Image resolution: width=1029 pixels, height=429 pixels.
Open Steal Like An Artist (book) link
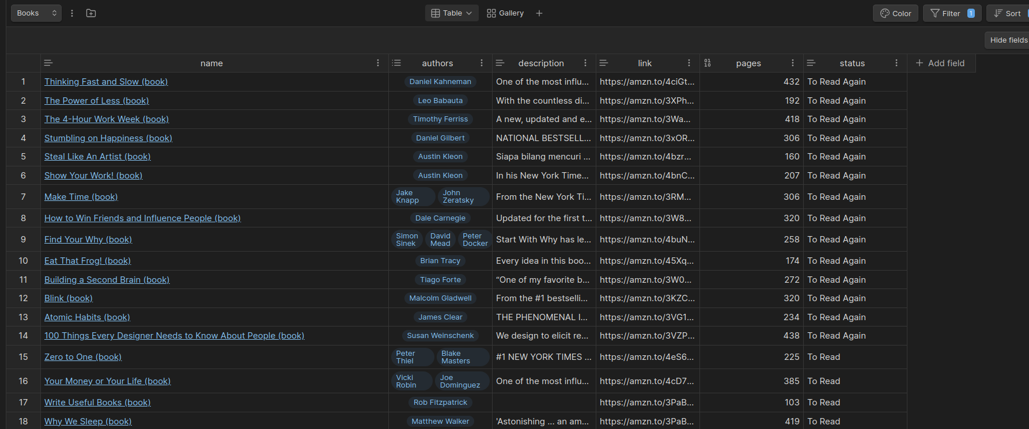pyautogui.click(x=97, y=157)
